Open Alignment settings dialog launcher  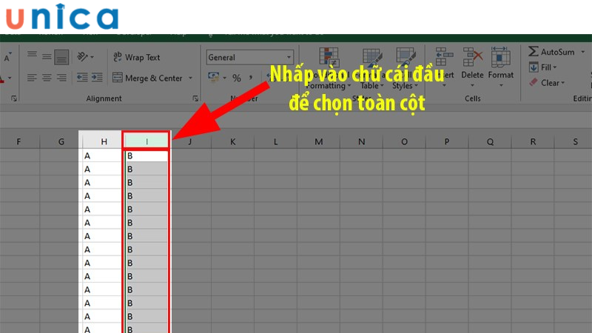click(x=195, y=98)
